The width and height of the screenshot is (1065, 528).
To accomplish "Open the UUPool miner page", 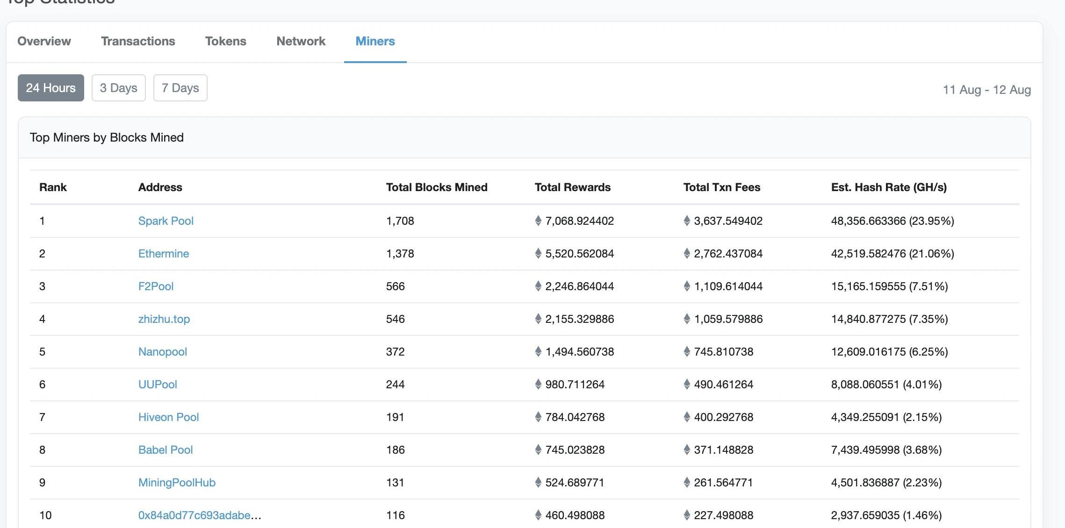I will click(x=158, y=385).
